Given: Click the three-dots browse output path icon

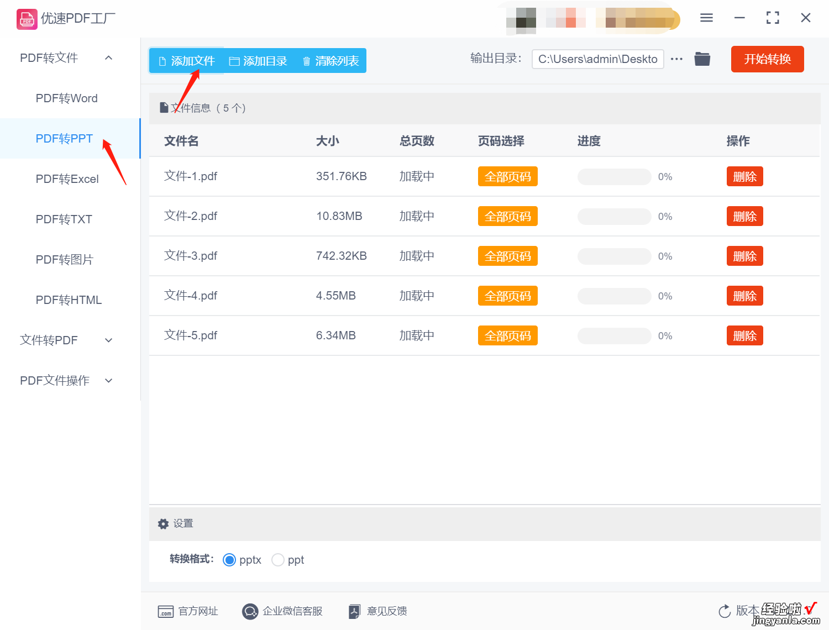Looking at the screenshot, I should coord(676,59).
